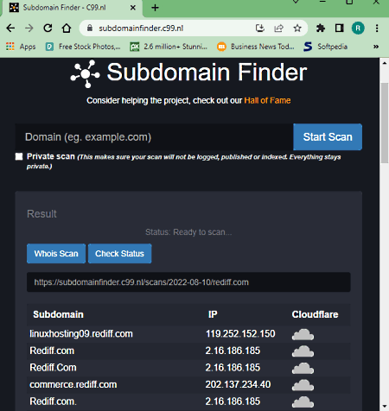Click the vertical scrollbar thumb

(385, 123)
